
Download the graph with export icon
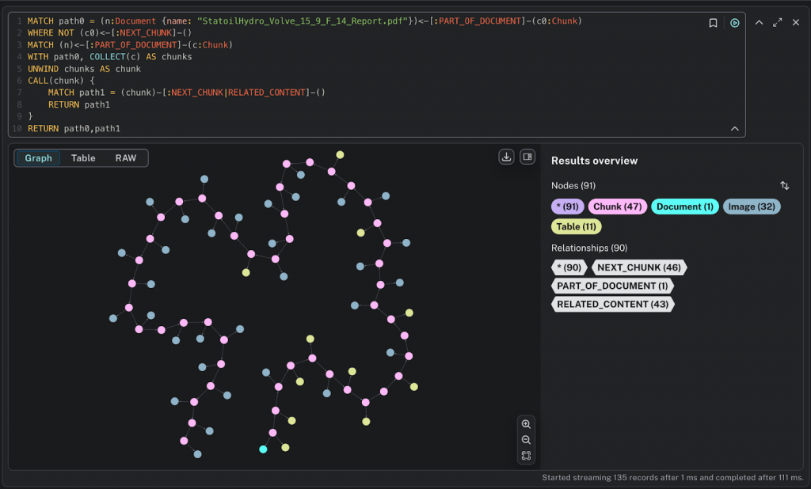coord(506,157)
